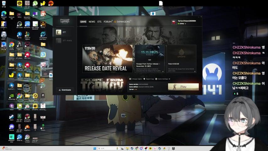Image resolution: width=268 pixels, height=151 pixels.
Task: Play the Release Date Reveal video
Action: [x=107, y=59]
